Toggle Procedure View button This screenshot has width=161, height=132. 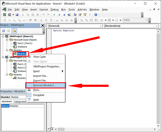pyautogui.click(x=49, y=129)
